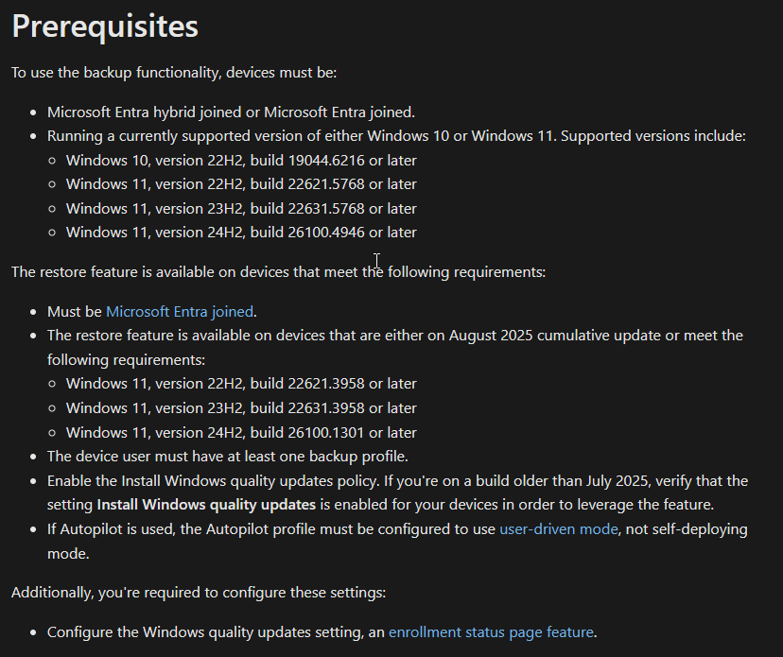Follow the user-driven mode link
Image resolution: width=783 pixels, height=657 pixels.
point(558,529)
